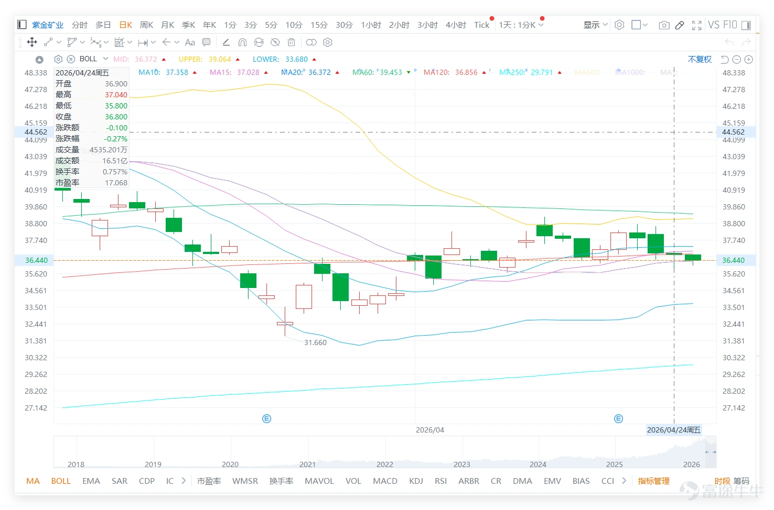Add a comment bubble annotation
Image resolution: width=774 pixels, height=510 pixels.
tap(207, 42)
